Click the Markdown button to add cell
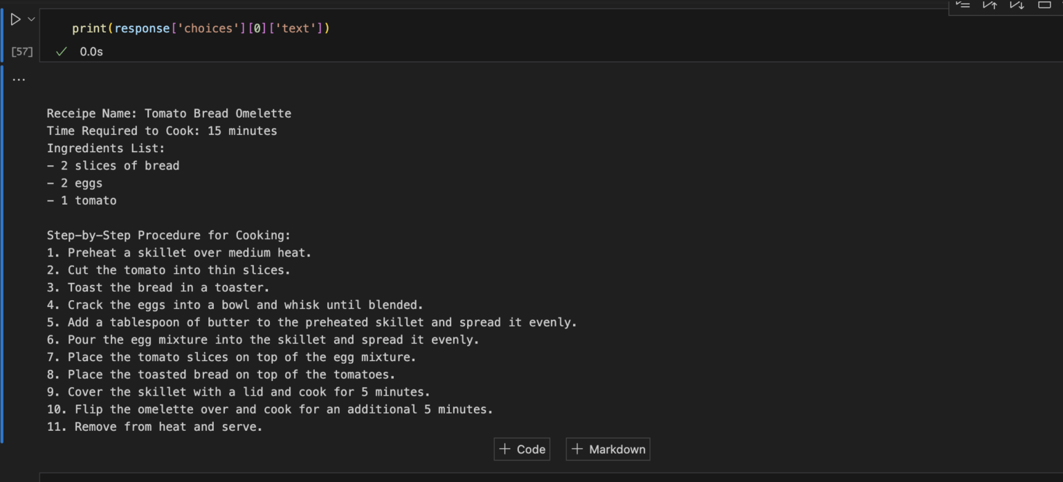 coord(607,449)
